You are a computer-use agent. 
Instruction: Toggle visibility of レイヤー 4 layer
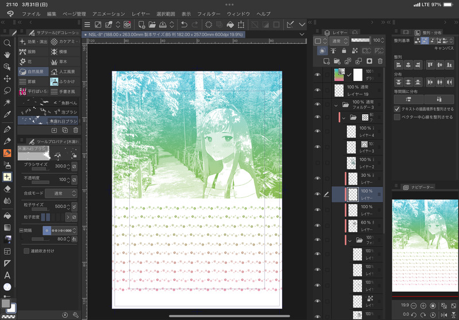coord(317,131)
